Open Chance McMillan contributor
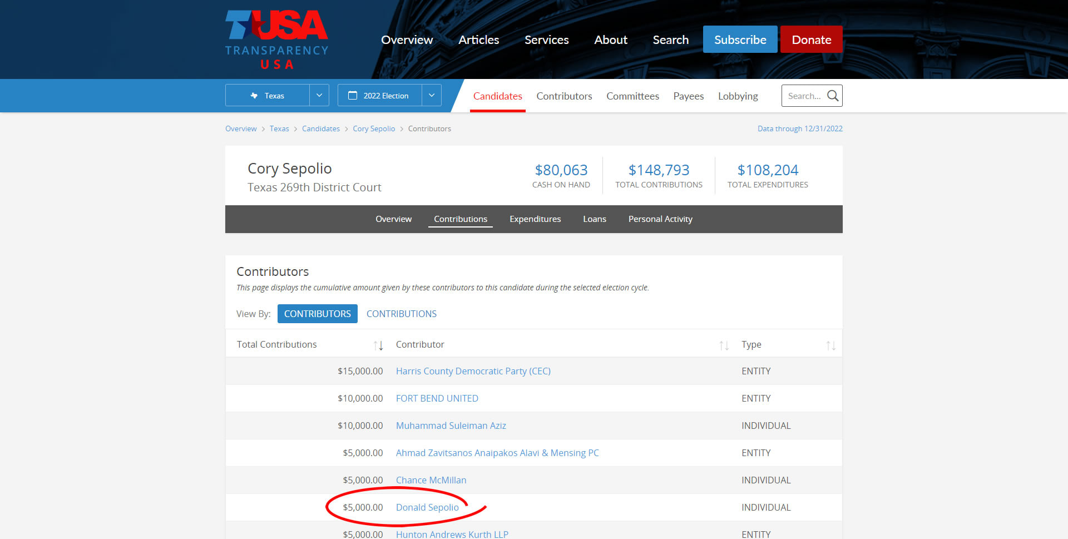 coord(431,480)
